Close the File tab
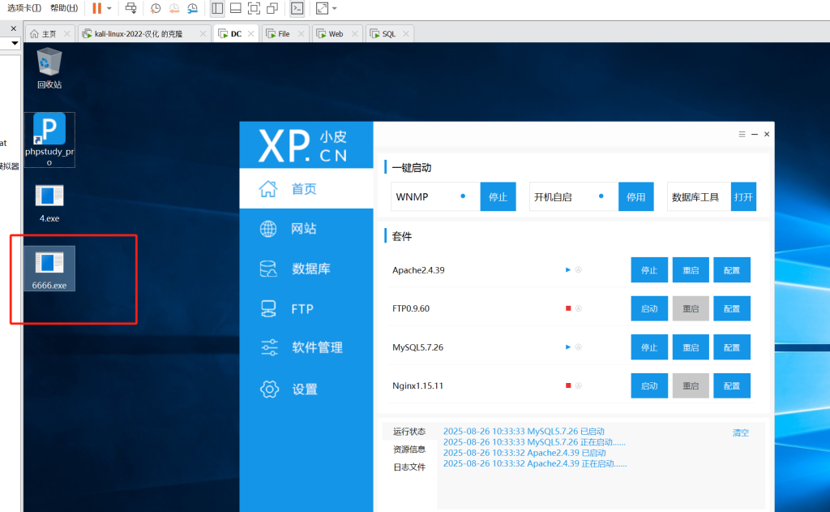This screenshot has width=830, height=512. [x=302, y=33]
